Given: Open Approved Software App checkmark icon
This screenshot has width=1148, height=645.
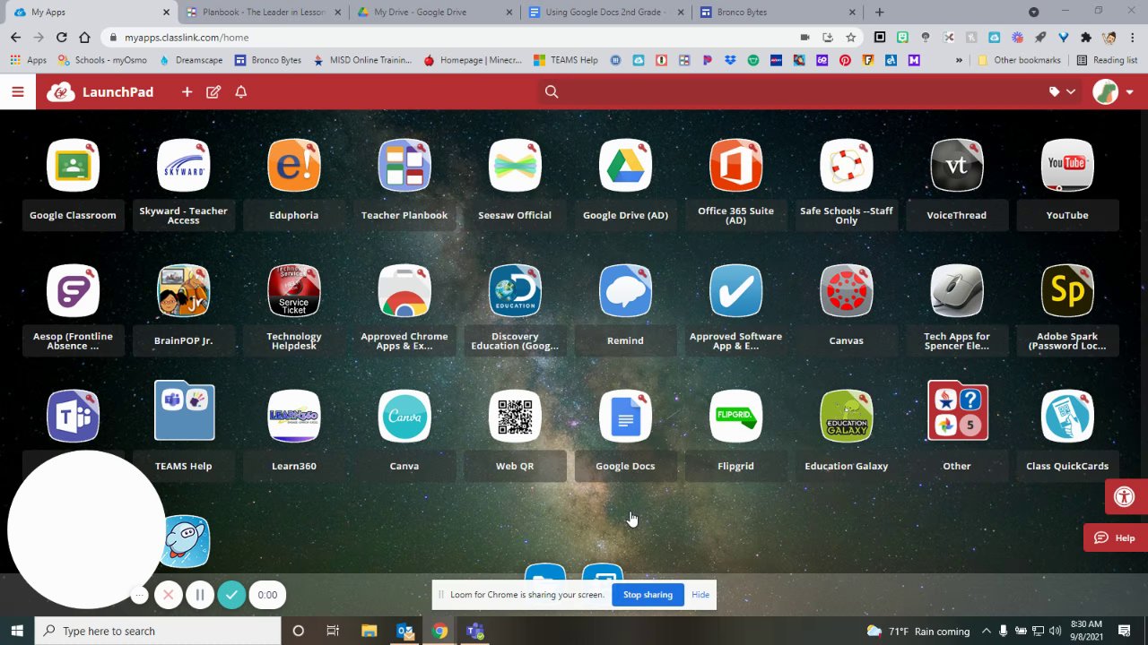Looking at the screenshot, I should [735, 290].
